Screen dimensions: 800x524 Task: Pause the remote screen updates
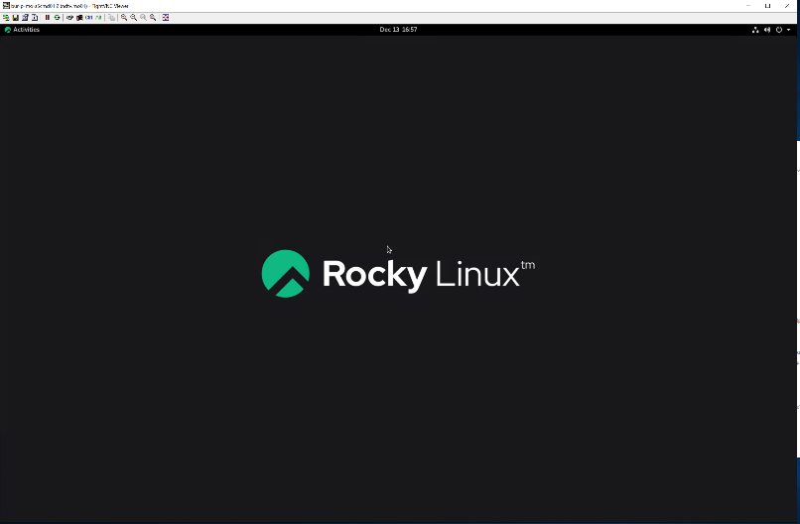pyautogui.click(x=48, y=17)
